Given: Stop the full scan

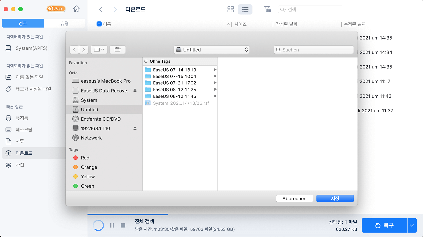Looking at the screenshot, I should [x=123, y=225].
